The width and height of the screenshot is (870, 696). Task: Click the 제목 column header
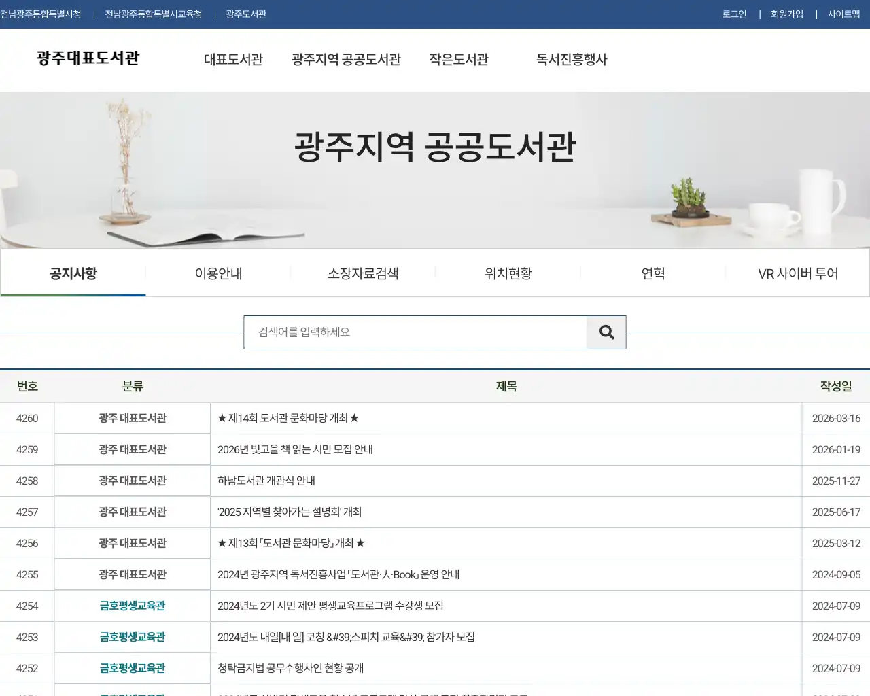pyautogui.click(x=506, y=386)
